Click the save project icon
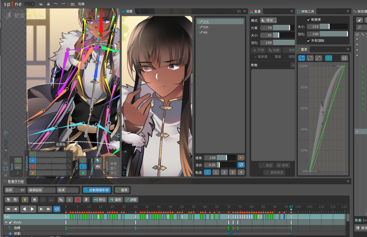The width and height of the screenshot is (367, 237). [x=48, y=4]
